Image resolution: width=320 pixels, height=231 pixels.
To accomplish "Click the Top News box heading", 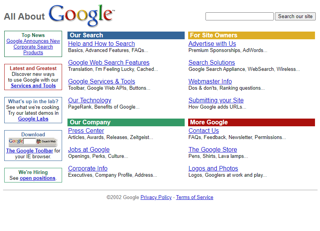I will coord(33,35).
